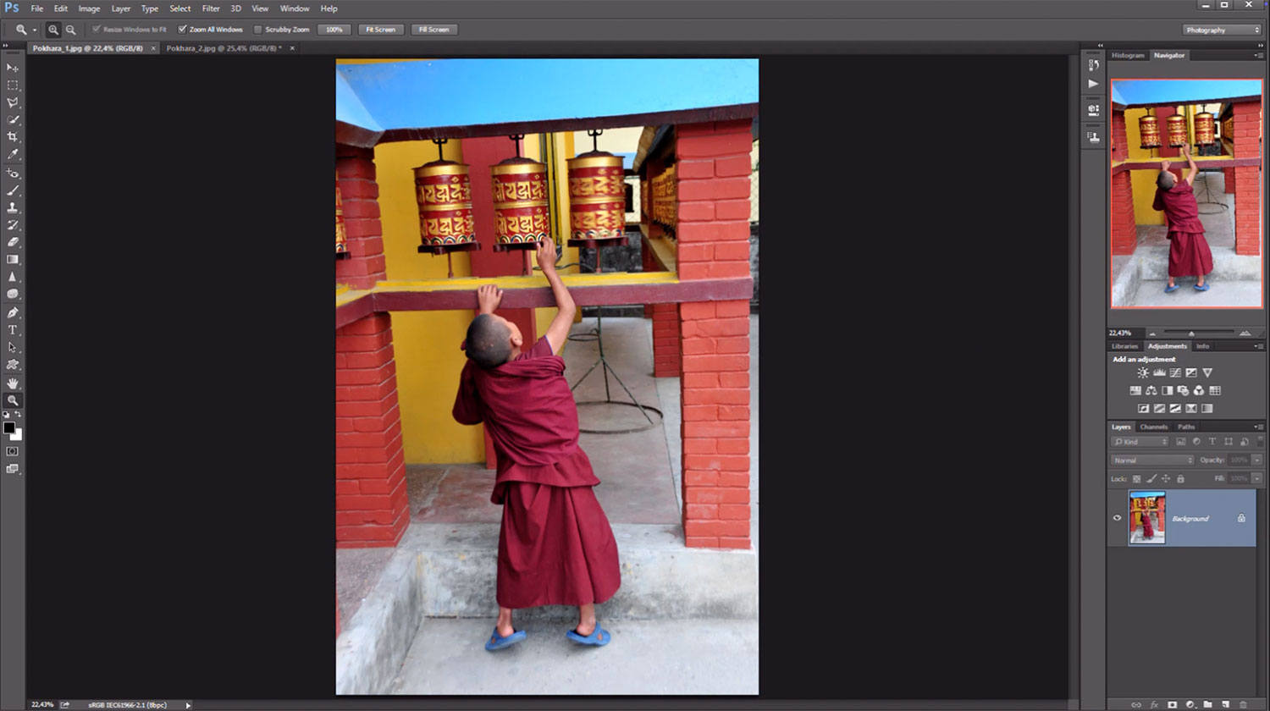The width and height of the screenshot is (1270, 711).
Task: Add a Vibrance adjustment
Action: pyautogui.click(x=1207, y=373)
